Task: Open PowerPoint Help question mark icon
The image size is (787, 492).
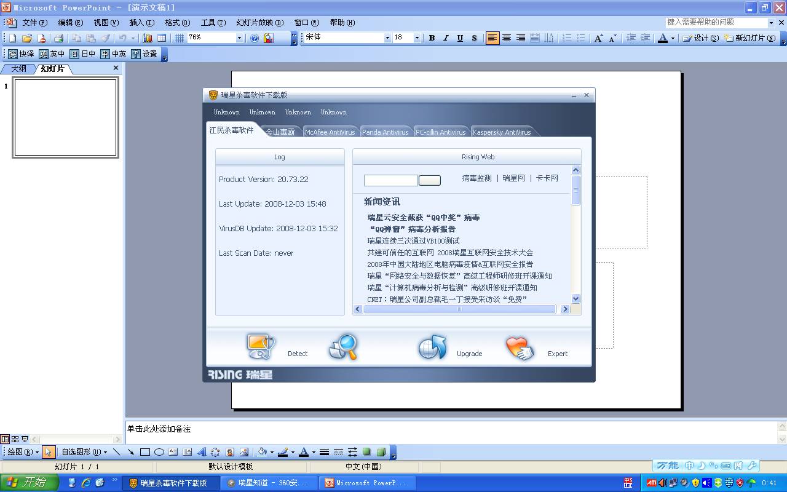Action: (x=255, y=38)
